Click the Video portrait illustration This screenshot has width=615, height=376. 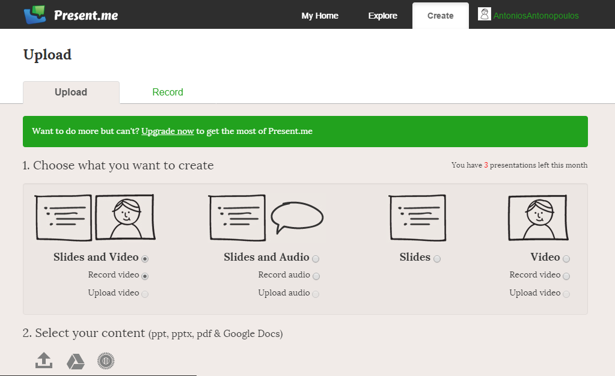(538, 217)
